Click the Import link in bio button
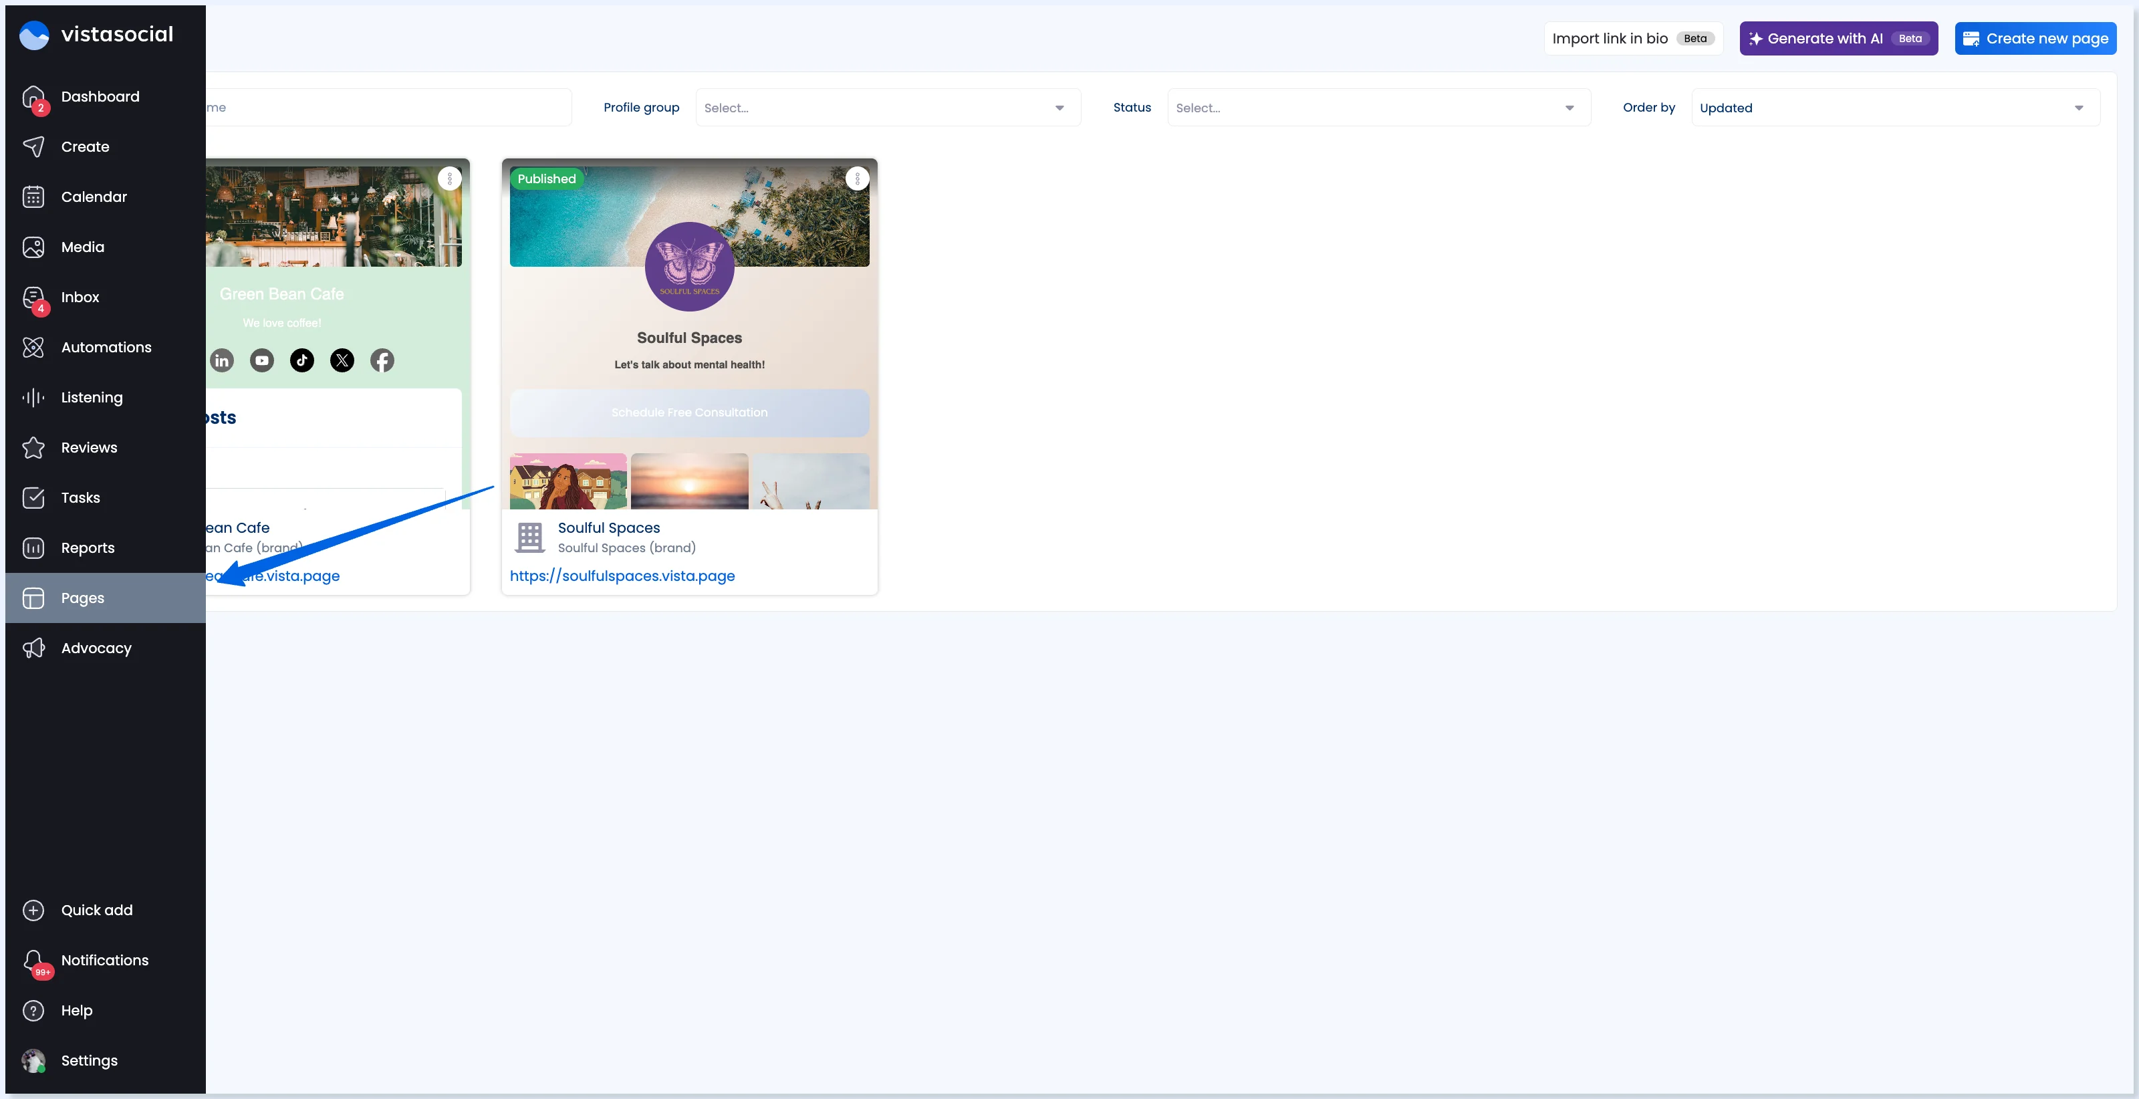The width and height of the screenshot is (2139, 1099). [1633, 39]
